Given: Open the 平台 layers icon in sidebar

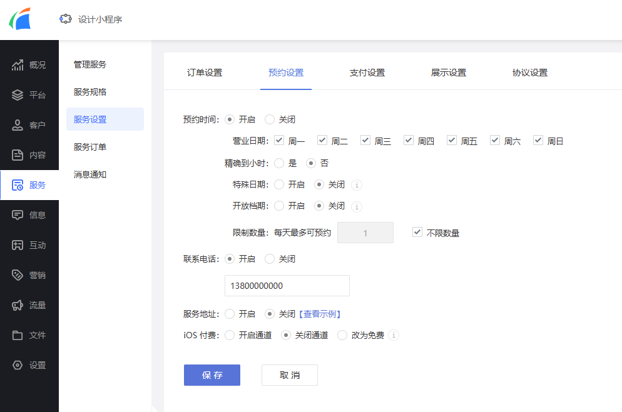Looking at the screenshot, I should pos(18,95).
